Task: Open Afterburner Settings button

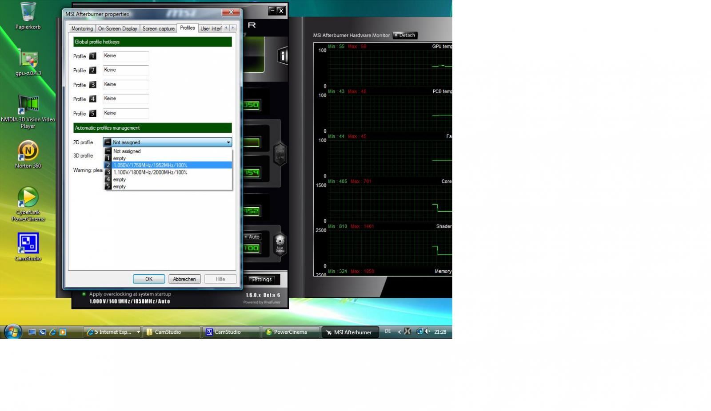Action: tap(261, 279)
